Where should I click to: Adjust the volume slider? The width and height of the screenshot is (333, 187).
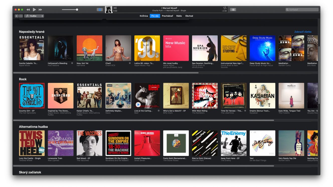[70, 10]
